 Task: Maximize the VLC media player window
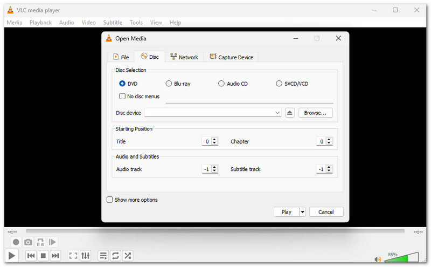[395, 10]
